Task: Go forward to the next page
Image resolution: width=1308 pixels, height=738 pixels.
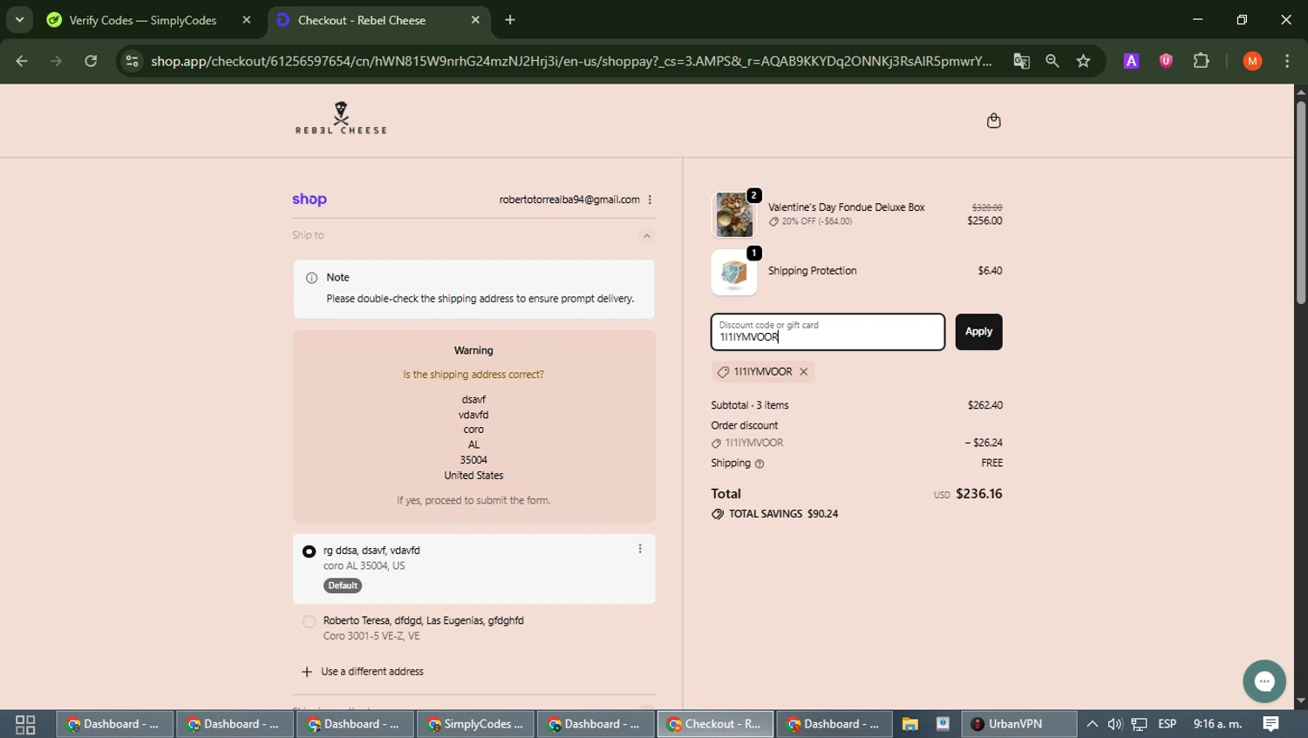Action: 56,61
